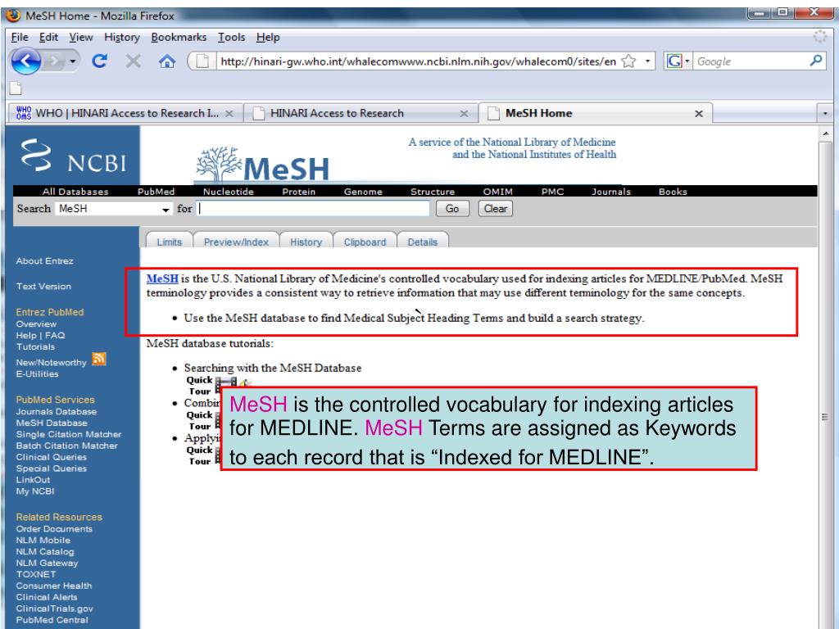Open the search engine selector dropdown
Image resolution: width=839 pixels, height=629 pixels.
(x=687, y=61)
